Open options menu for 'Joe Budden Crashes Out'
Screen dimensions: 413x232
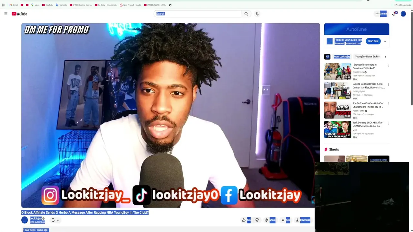coord(388,104)
